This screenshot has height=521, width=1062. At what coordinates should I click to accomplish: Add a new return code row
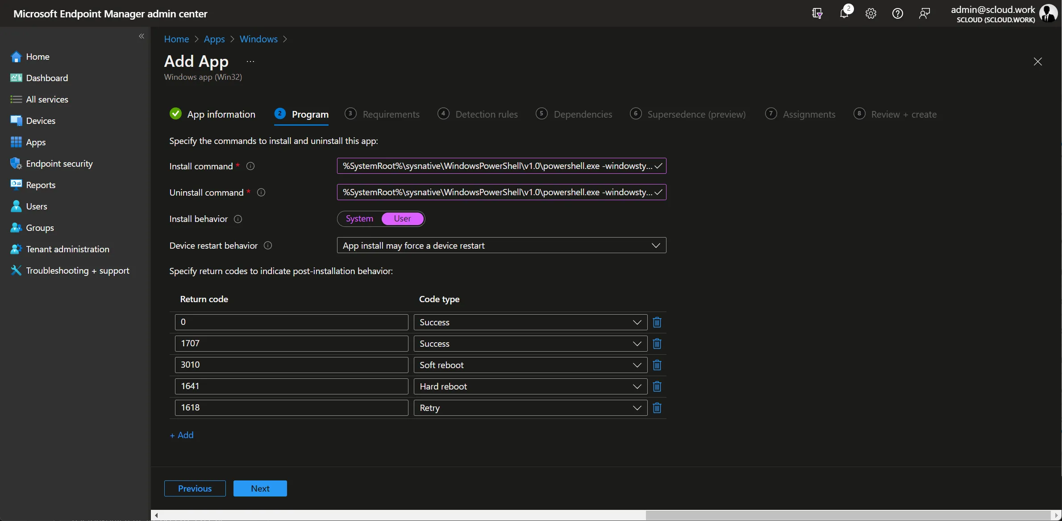coord(182,435)
